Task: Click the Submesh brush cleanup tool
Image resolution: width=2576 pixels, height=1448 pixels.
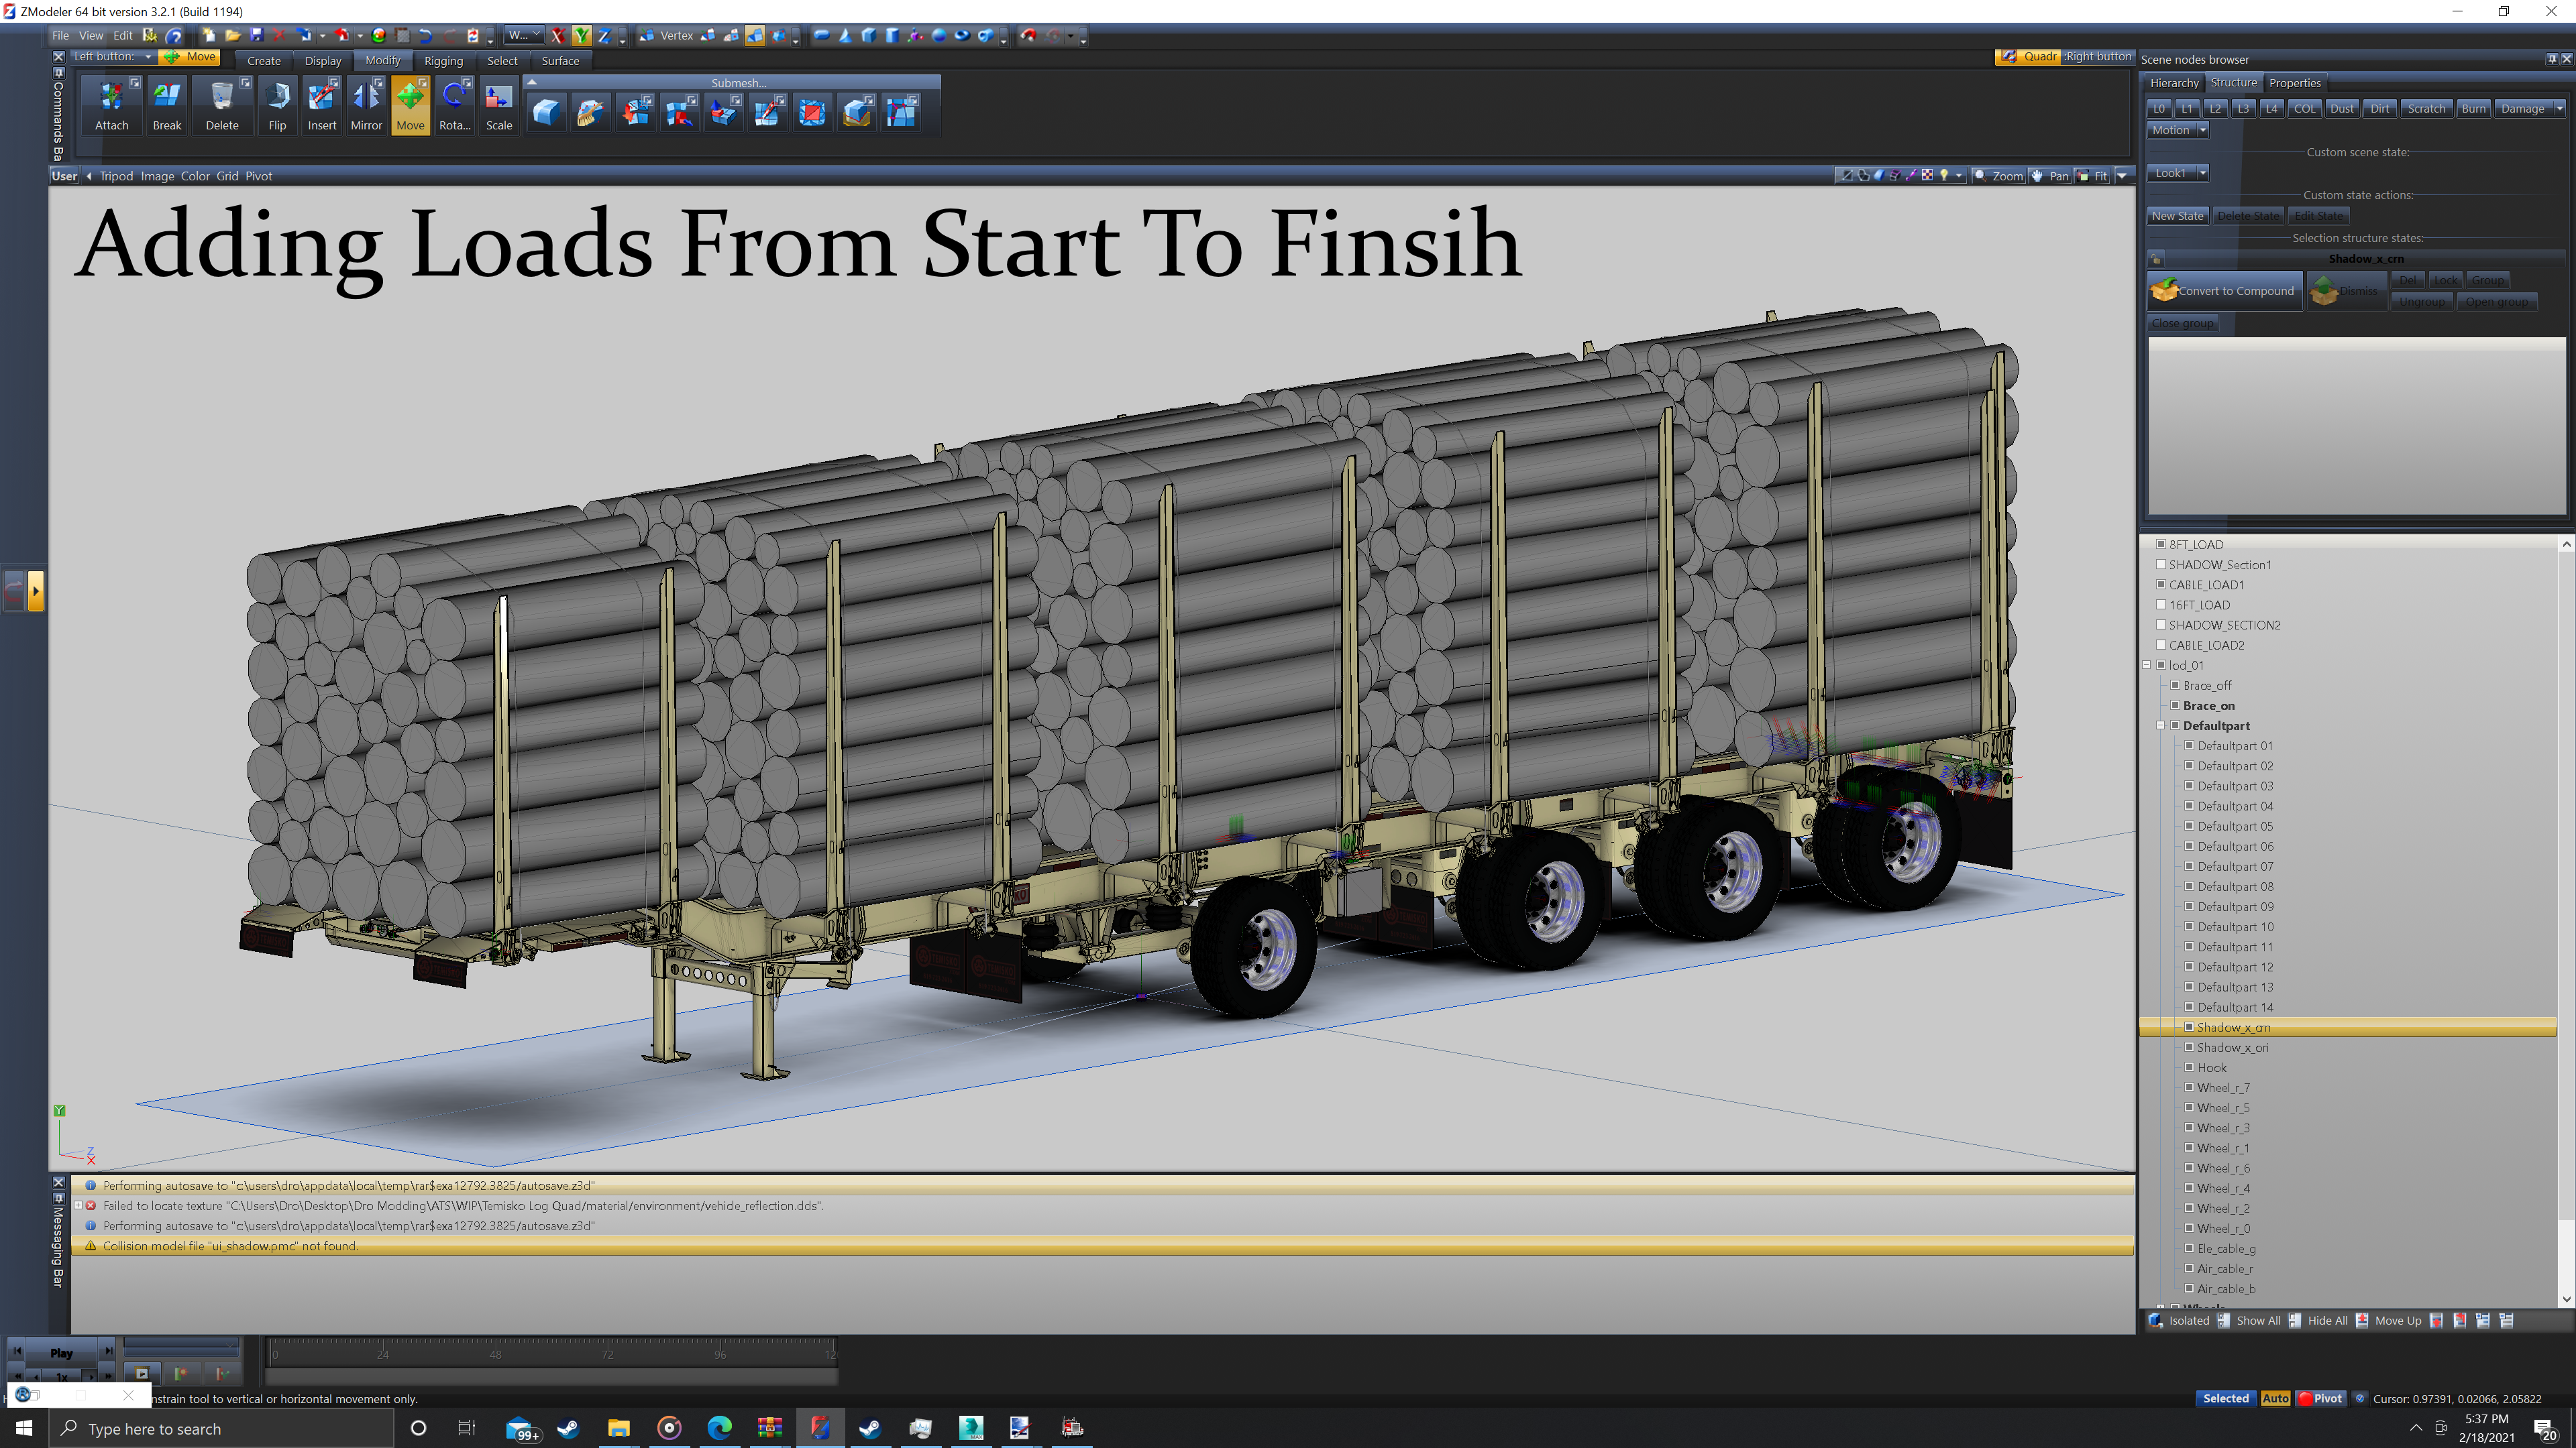Action: point(590,112)
